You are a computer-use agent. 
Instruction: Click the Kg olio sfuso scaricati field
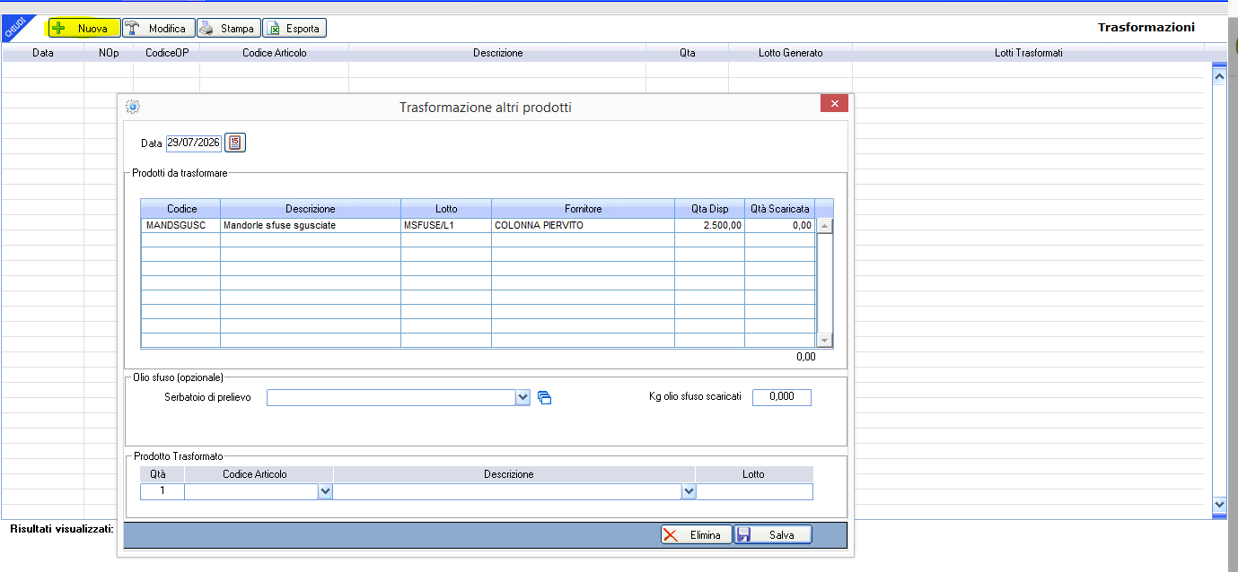[781, 397]
